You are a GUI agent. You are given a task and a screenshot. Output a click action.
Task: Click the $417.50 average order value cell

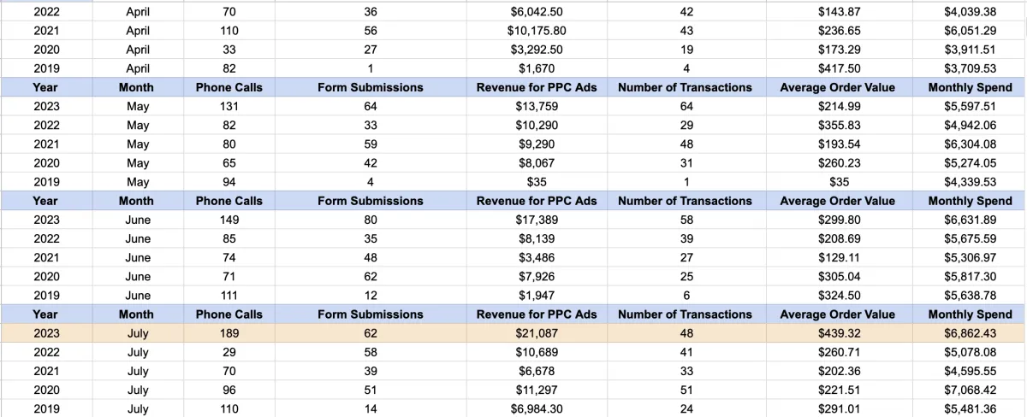pos(837,68)
